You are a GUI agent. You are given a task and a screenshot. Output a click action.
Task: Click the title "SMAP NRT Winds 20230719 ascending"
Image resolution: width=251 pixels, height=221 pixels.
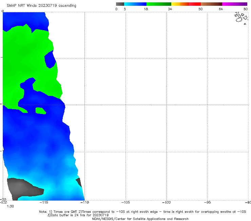(x=41, y=5)
